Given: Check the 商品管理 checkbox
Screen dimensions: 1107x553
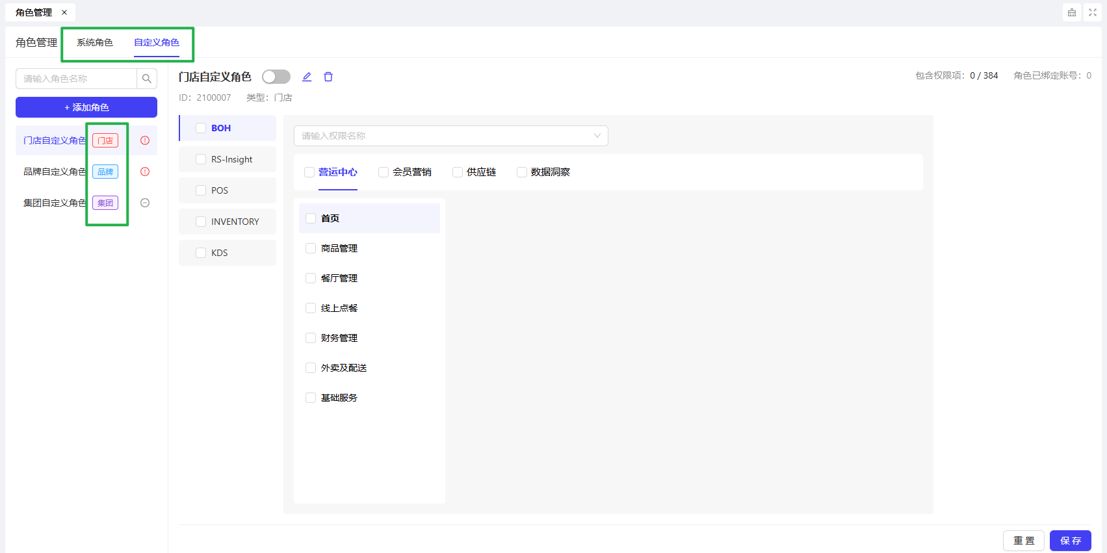Looking at the screenshot, I should tap(311, 248).
